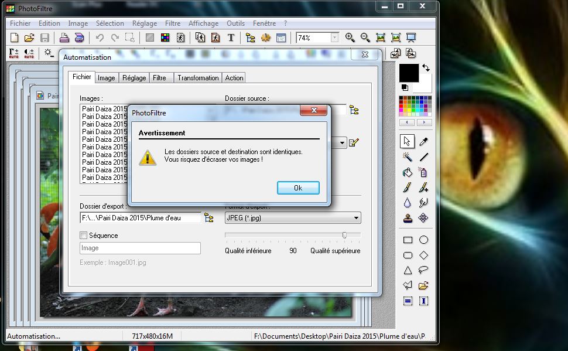Image resolution: width=568 pixels, height=351 pixels.
Task: Click the zoom out magnifier icon
Action: pyautogui.click(x=365, y=38)
